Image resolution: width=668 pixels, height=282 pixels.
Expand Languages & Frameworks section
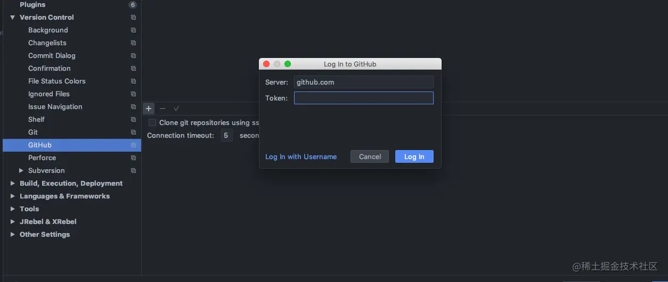tap(12, 196)
